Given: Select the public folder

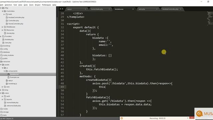Looking at the screenshot, I should click(5, 58).
